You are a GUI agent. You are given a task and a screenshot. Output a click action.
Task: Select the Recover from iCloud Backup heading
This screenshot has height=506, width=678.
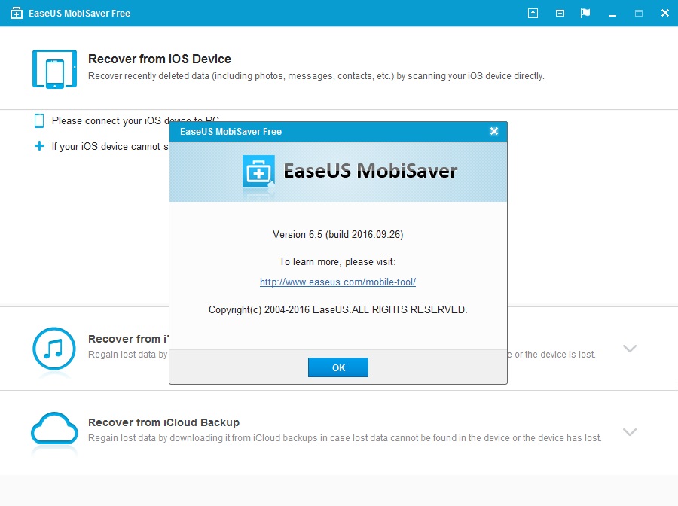coord(164,422)
